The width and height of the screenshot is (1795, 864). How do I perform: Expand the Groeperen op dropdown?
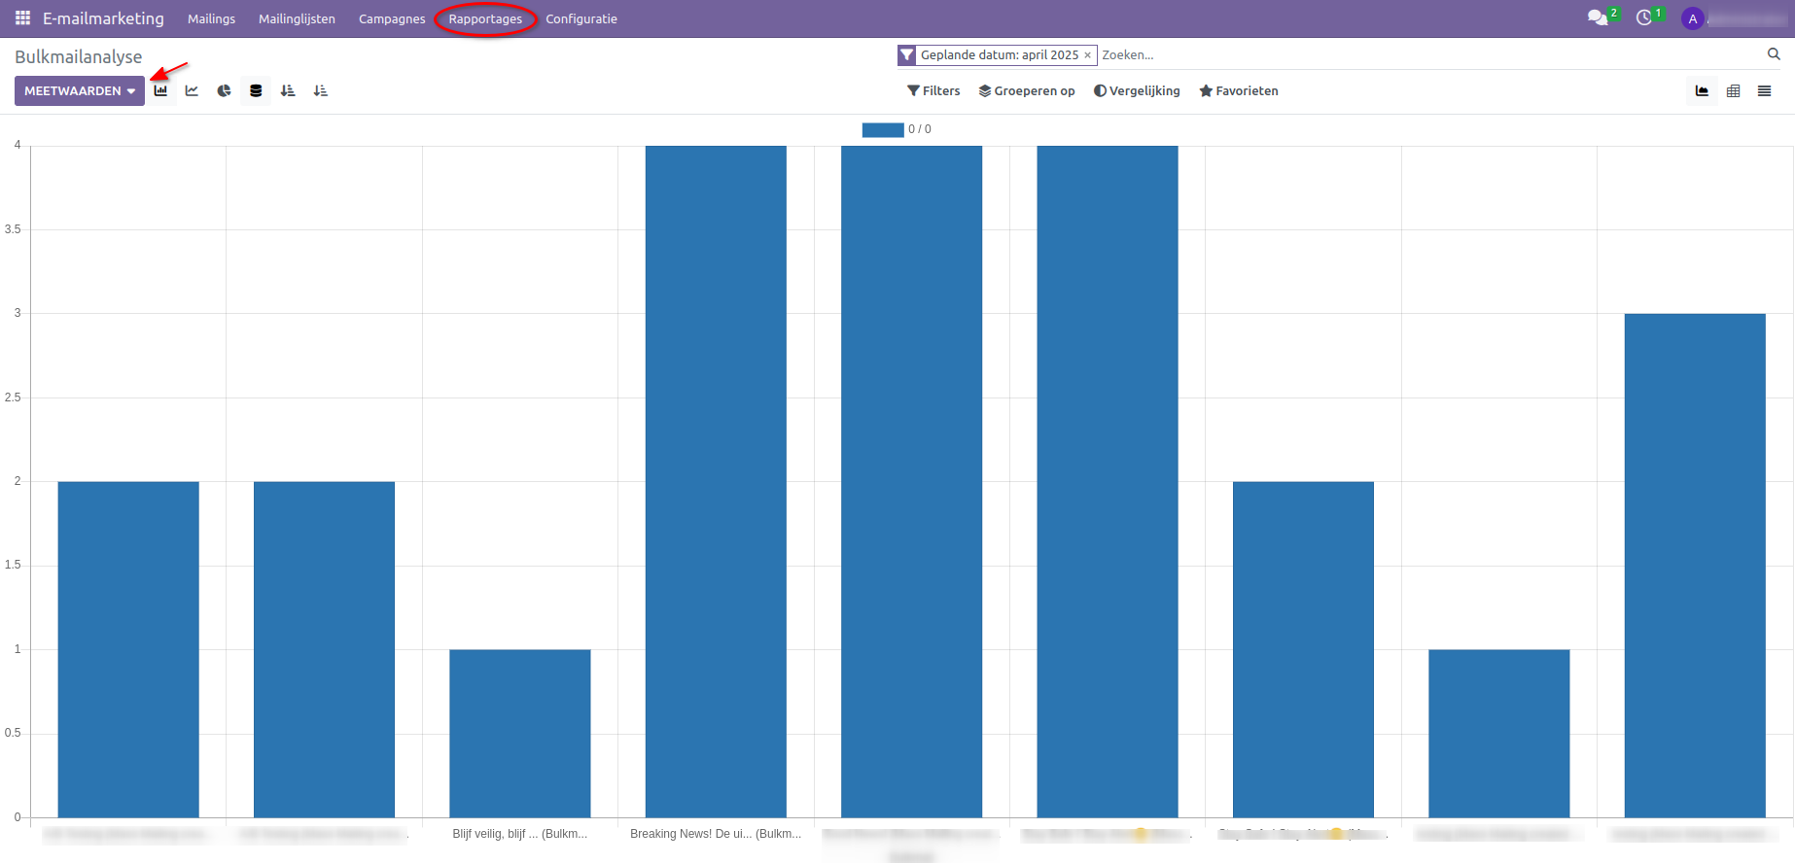point(1027,90)
